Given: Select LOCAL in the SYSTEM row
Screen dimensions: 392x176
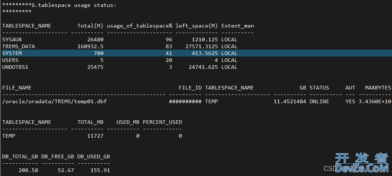Looking at the screenshot, I should point(229,53).
